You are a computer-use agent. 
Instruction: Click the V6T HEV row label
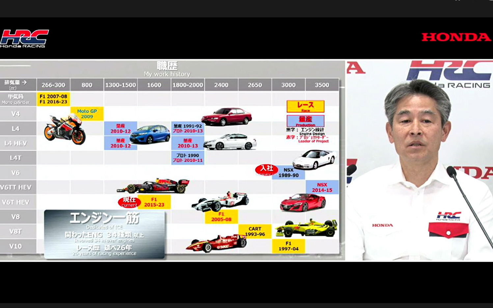pyautogui.click(x=18, y=202)
